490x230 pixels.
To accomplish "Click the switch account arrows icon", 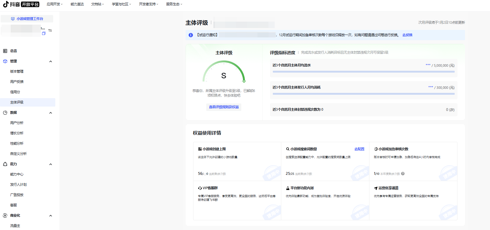I will point(50,30).
